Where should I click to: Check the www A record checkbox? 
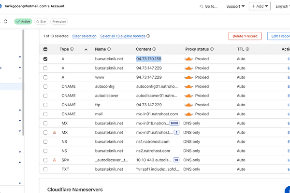coord(45,77)
